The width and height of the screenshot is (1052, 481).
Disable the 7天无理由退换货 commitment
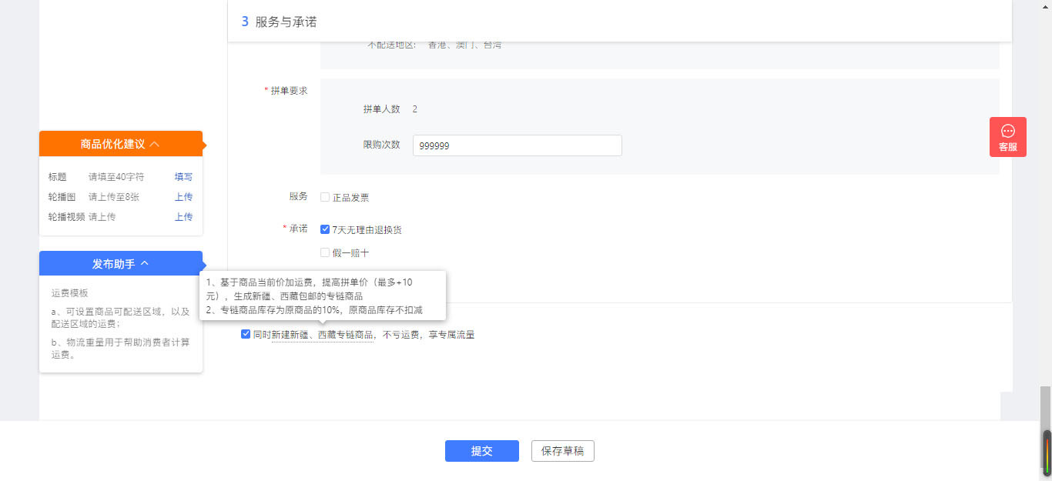coord(324,229)
